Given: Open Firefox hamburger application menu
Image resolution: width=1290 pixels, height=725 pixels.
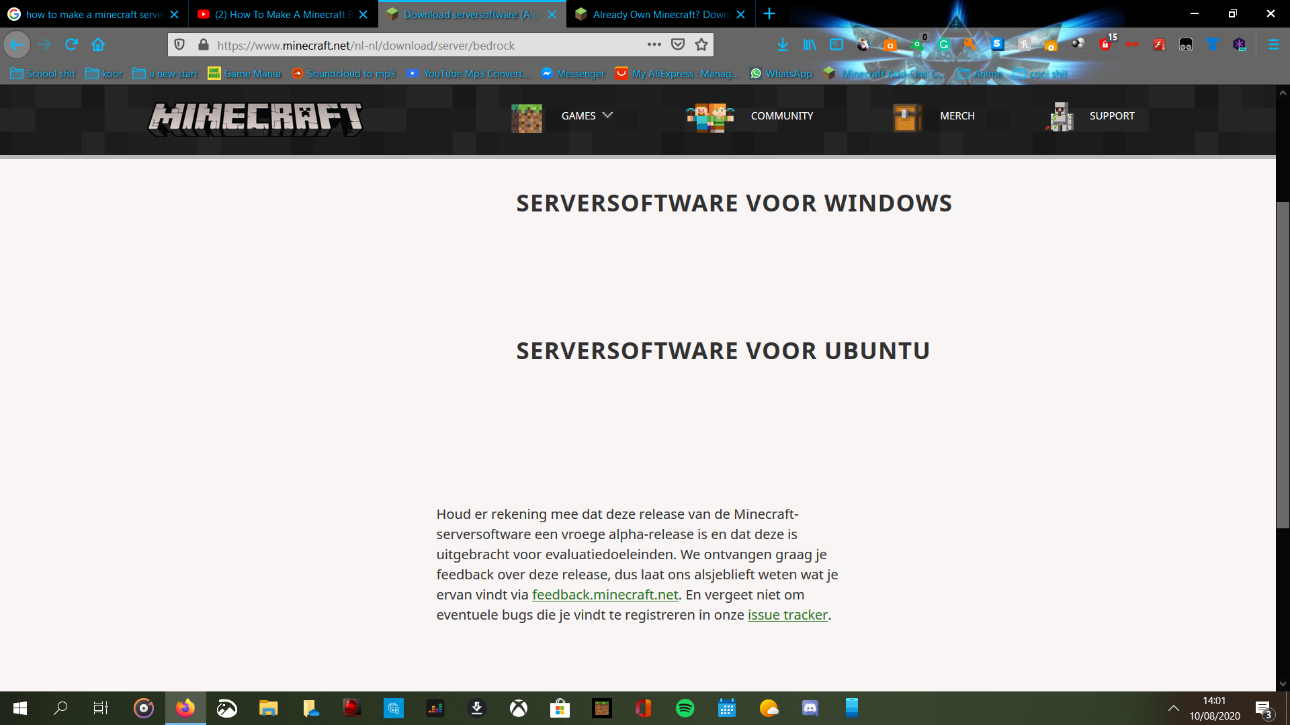Looking at the screenshot, I should pyautogui.click(x=1273, y=44).
